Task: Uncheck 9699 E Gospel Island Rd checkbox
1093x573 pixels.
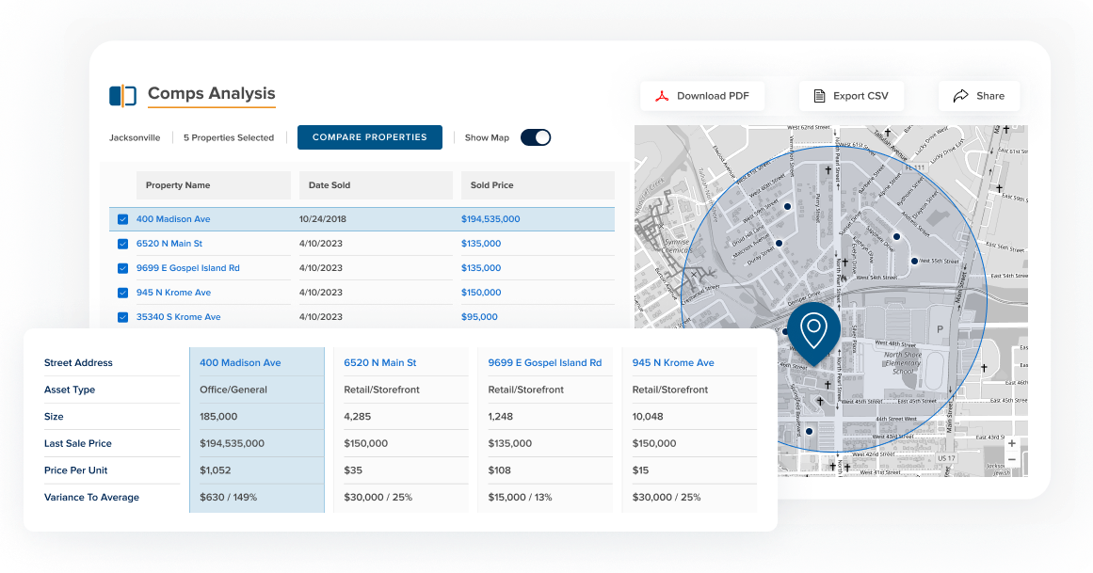Action: tap(122, 268)
